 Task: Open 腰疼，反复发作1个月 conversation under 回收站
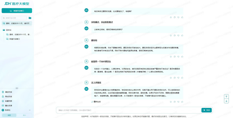(19, 34)
